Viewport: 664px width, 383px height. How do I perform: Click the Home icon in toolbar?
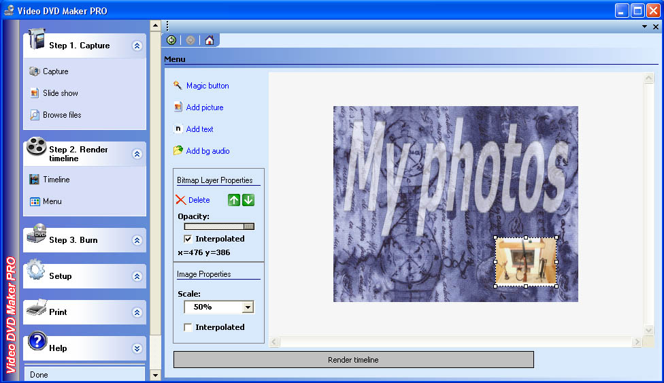(x=209, y=40)
